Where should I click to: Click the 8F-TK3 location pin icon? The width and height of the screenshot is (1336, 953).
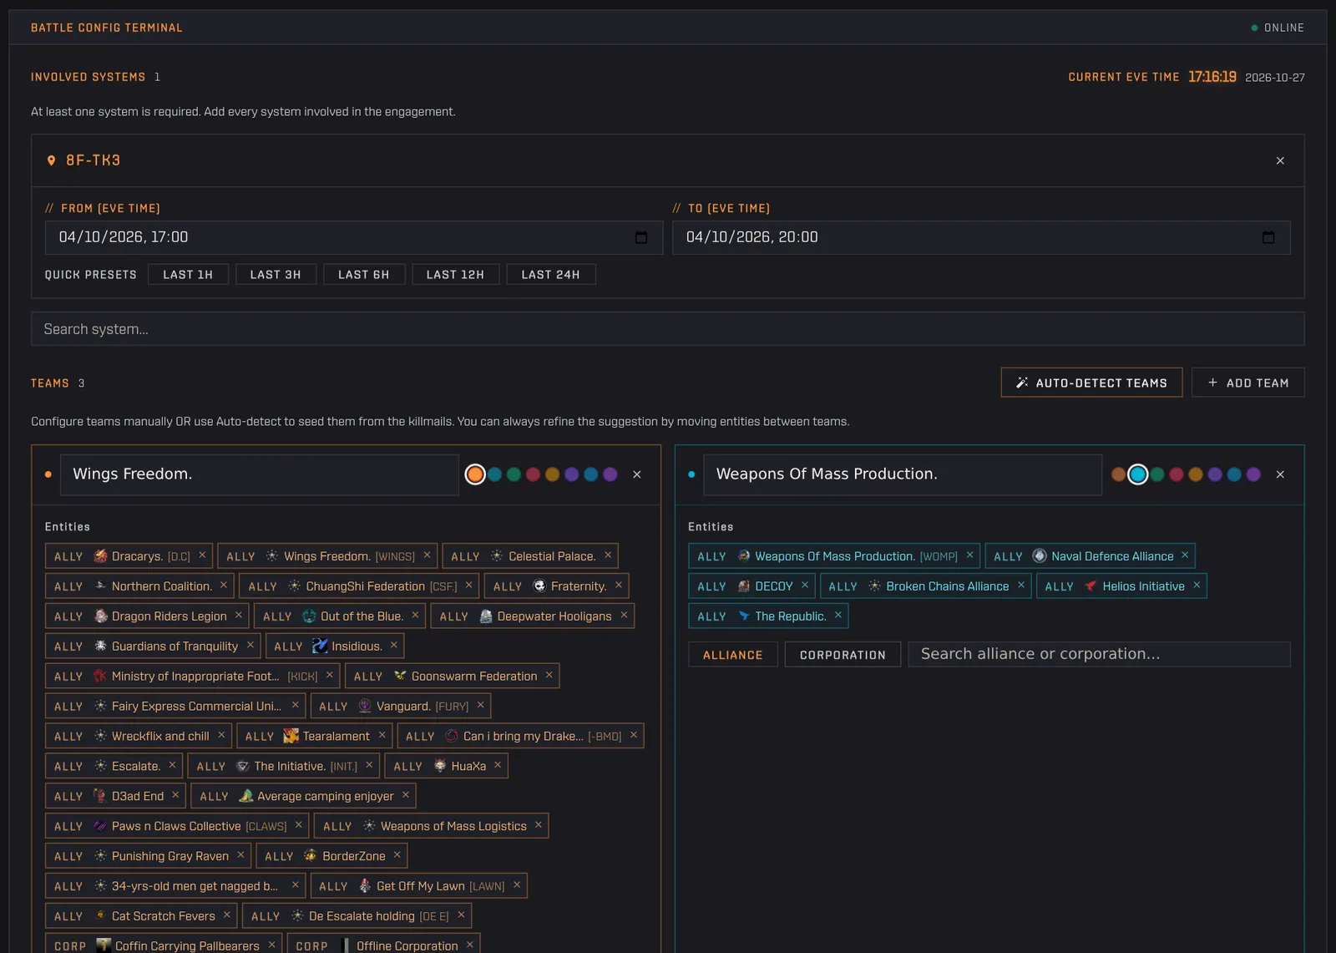click(51, 160)
